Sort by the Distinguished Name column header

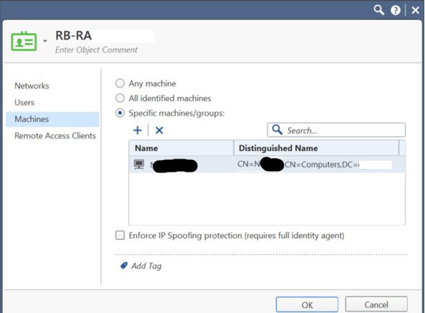(x=316, y=147)
